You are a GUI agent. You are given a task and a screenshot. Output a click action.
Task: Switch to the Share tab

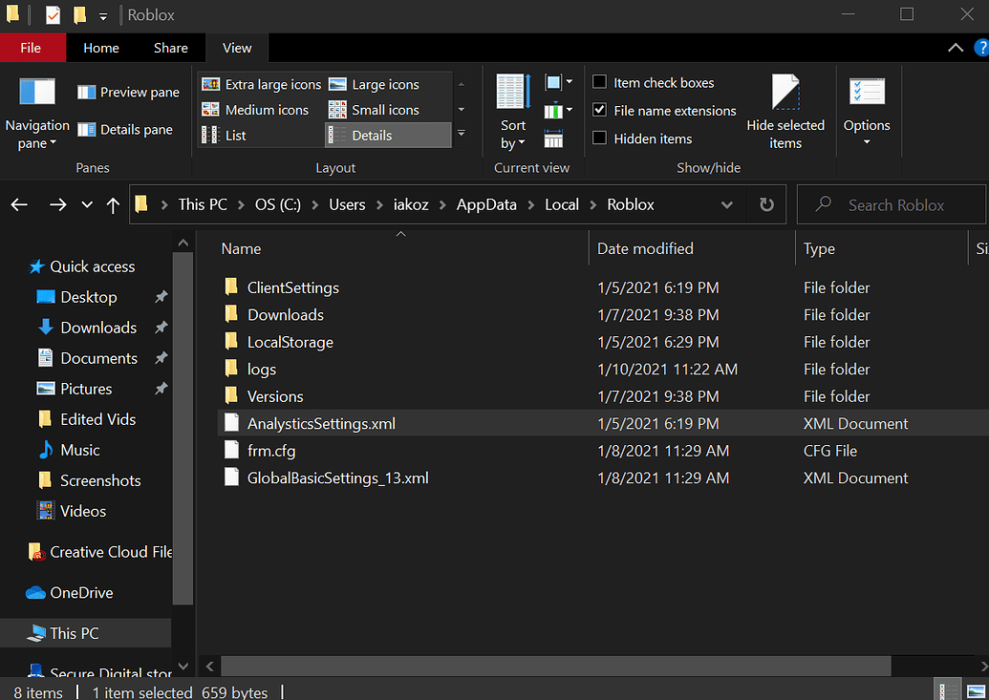(x=171, y=48)
